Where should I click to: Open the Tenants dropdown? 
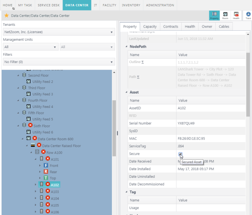click(59, 32)
